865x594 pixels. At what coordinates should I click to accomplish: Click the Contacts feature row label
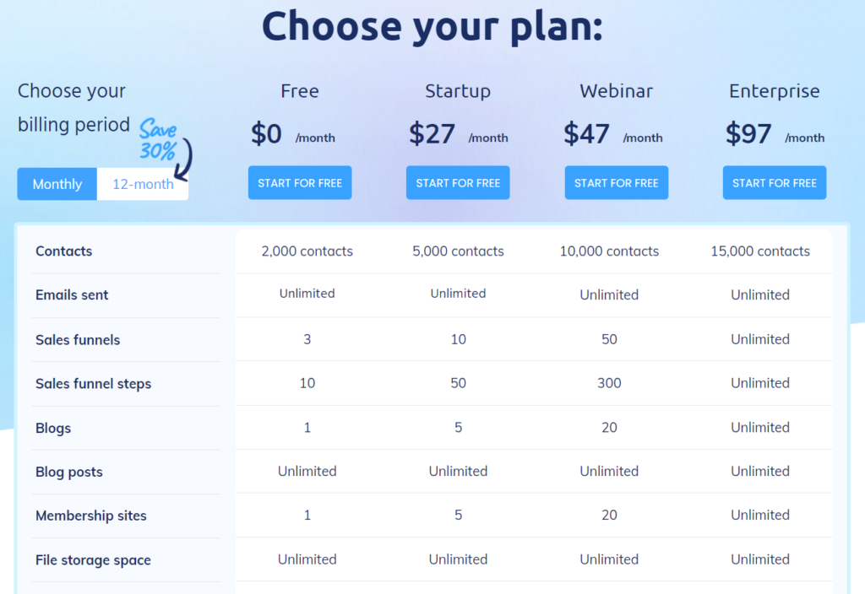tap(62, 251)
